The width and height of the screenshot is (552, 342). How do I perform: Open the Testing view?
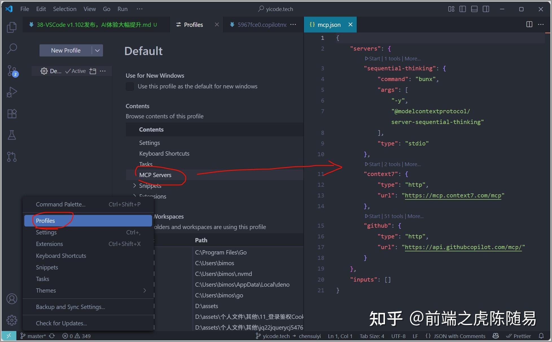click(x=12, y=135)
